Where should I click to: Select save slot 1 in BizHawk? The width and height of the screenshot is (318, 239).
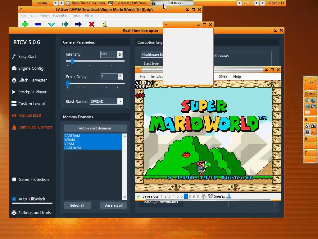pyautogui.click(x=161, y=196)
